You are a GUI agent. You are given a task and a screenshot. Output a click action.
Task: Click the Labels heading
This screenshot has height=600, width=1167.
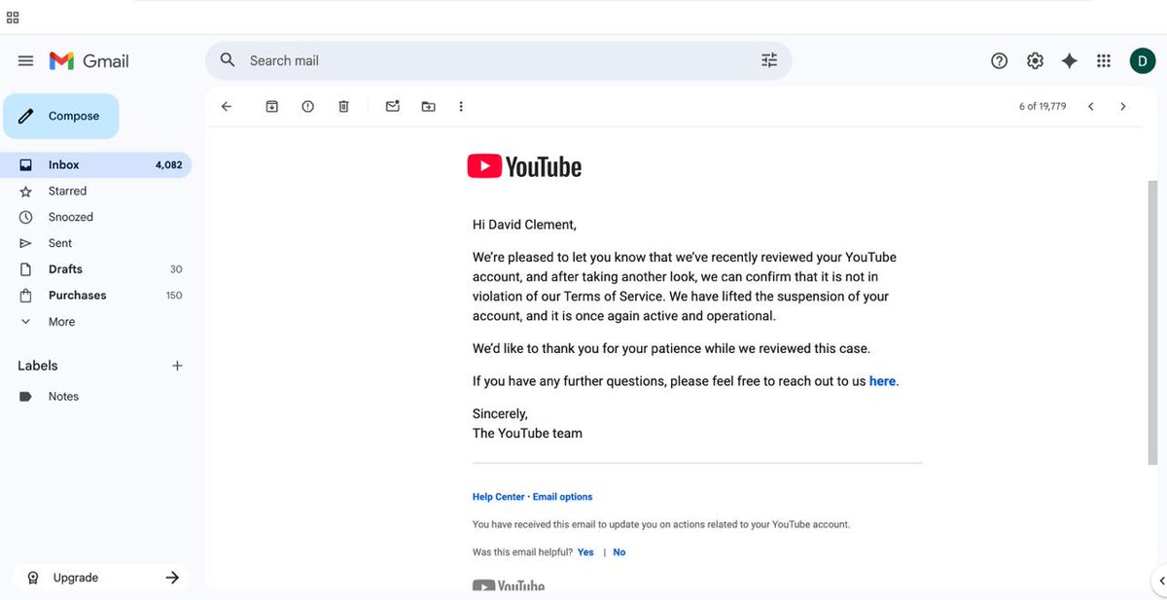point(38,366)
